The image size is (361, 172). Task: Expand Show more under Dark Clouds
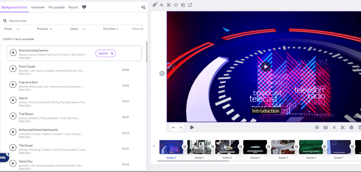(x=24, y=74)
